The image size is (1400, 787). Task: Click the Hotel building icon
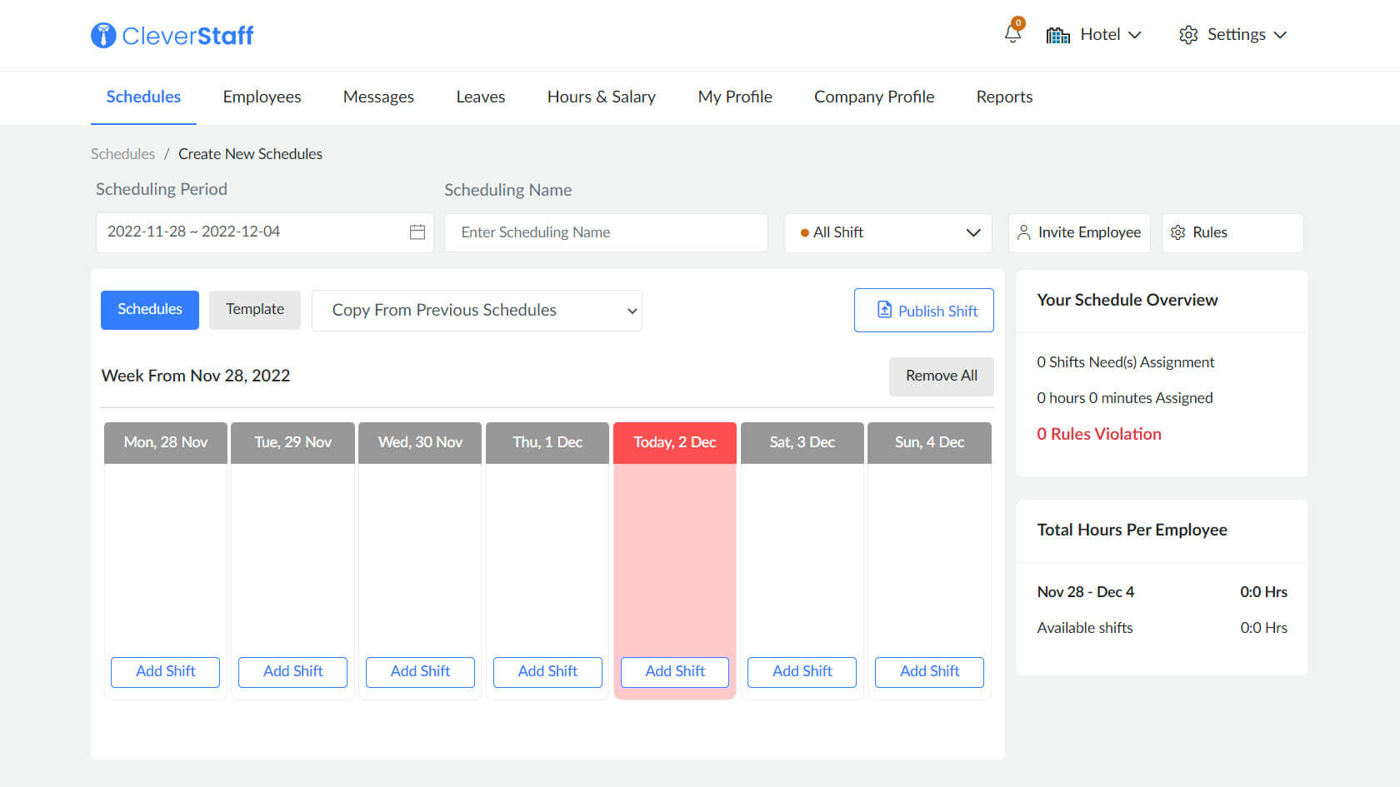(x=1057, y=35)
